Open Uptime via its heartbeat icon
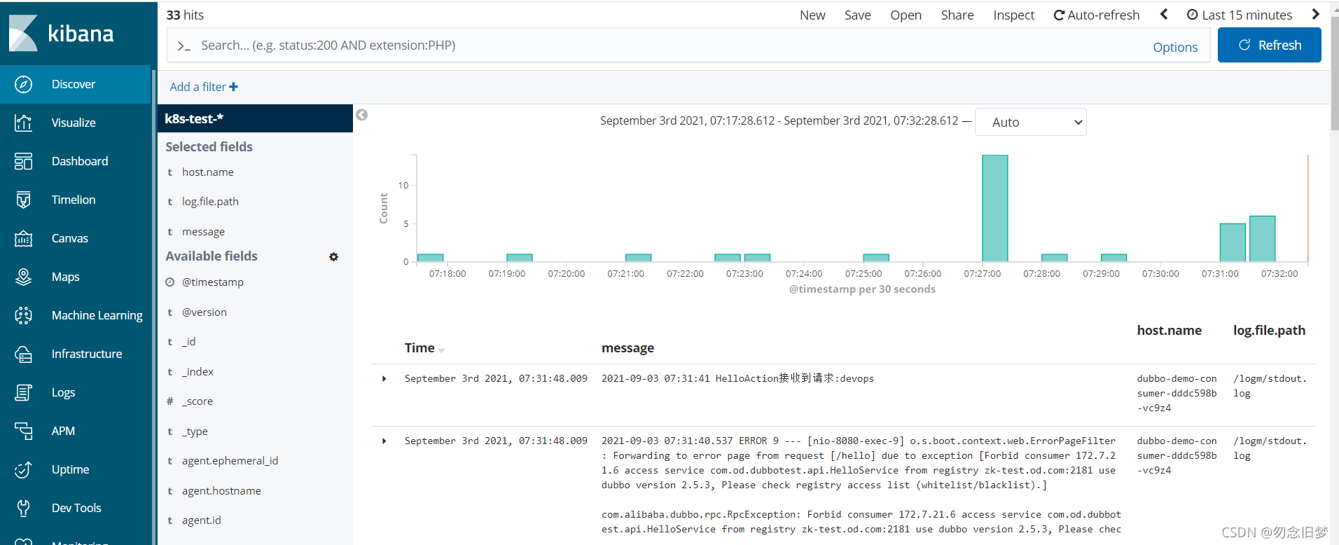 click(23, 469)
